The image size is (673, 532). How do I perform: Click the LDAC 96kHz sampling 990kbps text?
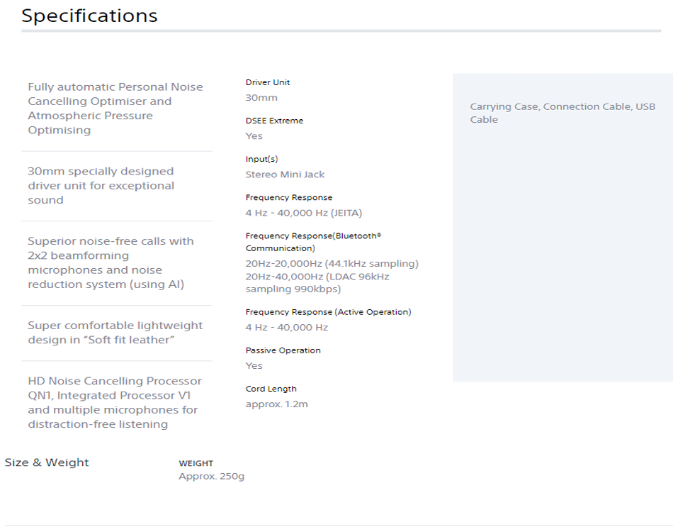tap(317, 283)
